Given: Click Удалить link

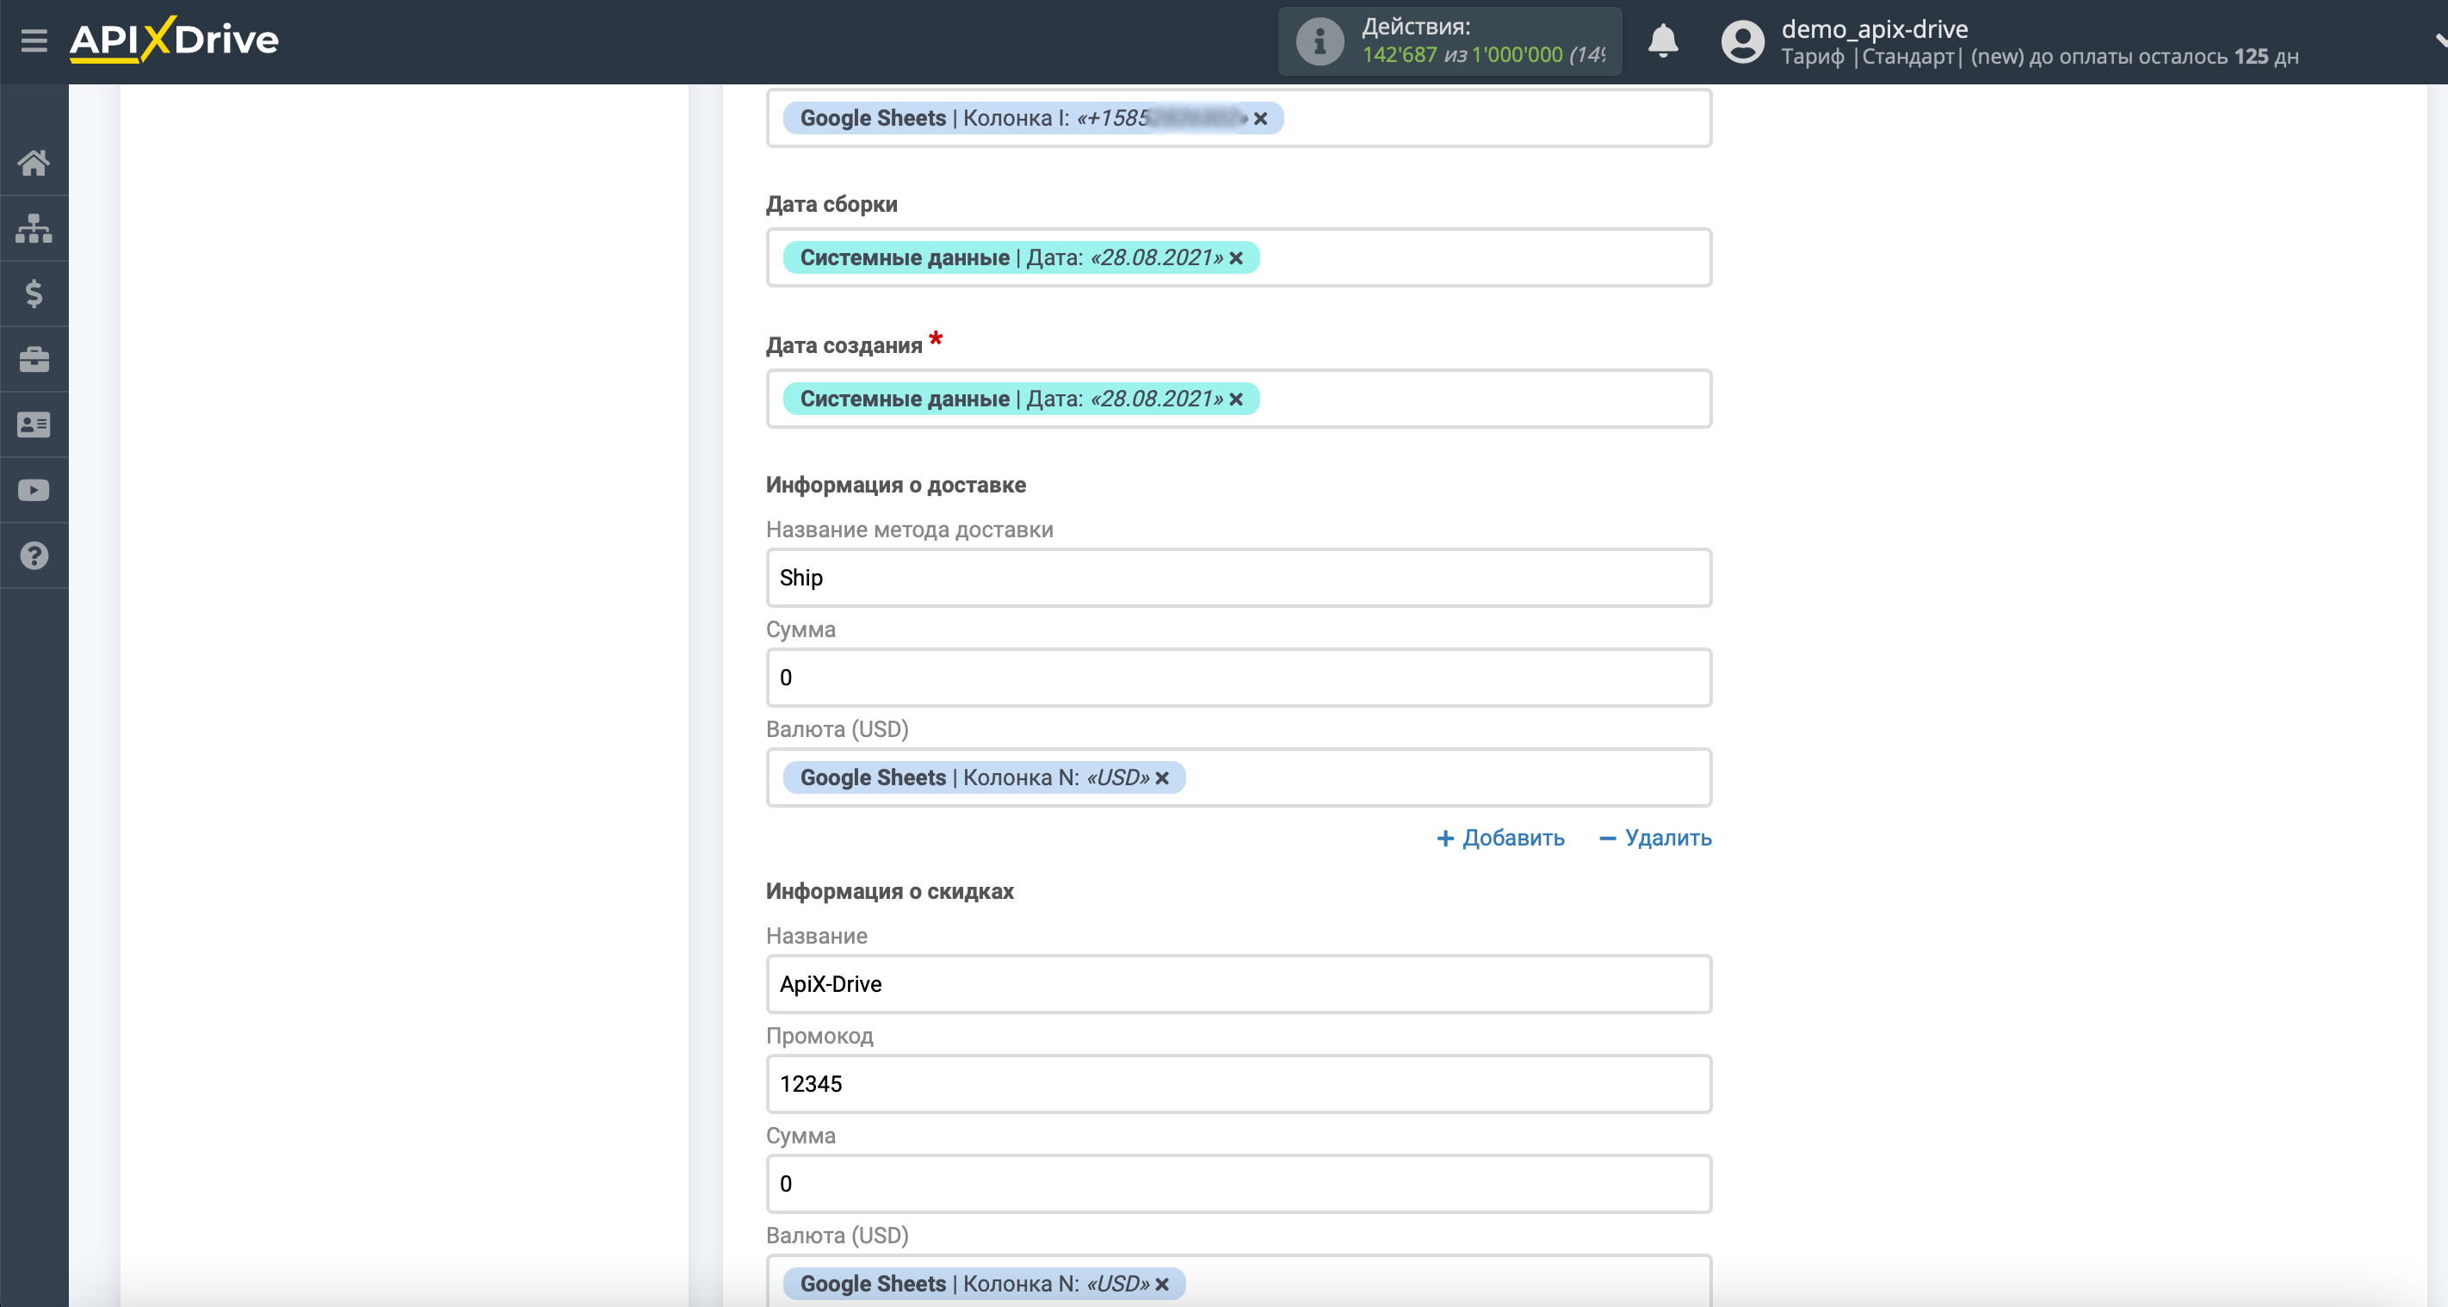Looking at the screenshot, I should (x=1654, y=839).
